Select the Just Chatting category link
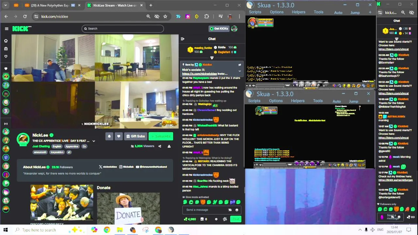 coord(41,147)
